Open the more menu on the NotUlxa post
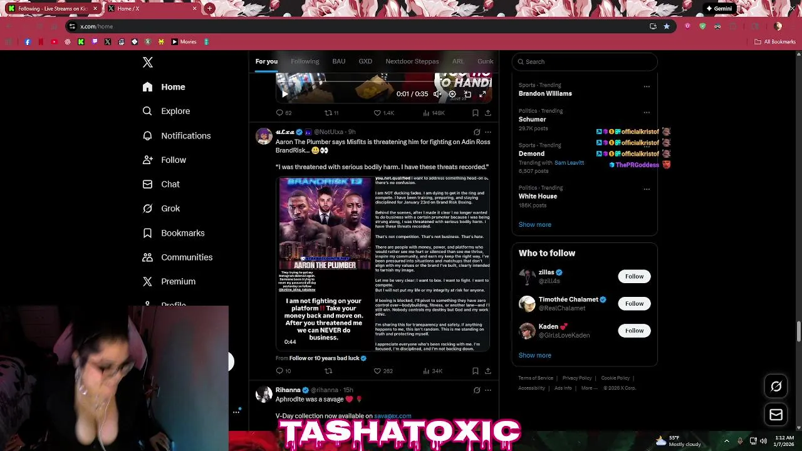The image size is (802, 451). [488, 132]
